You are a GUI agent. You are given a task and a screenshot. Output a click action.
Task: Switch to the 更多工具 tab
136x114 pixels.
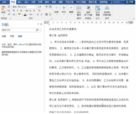[93, 2]
